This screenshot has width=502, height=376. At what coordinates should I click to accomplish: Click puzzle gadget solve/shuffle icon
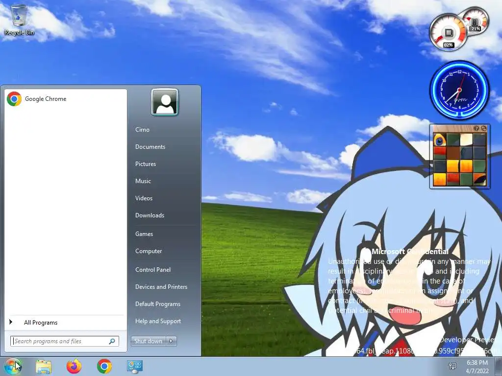[483, 129]
